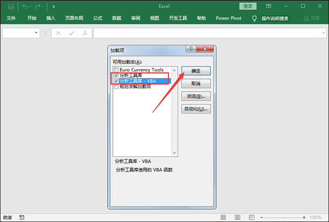The height and width of the screenshot is (222, 329).
Task: Click the 确定 button
Action: [x=196, y=71]
